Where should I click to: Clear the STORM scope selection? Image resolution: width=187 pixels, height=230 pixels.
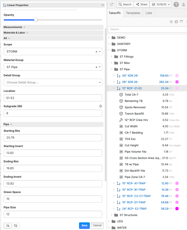pos(96,52)
